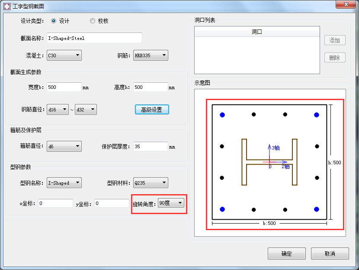Click the 宽度b input field
The image size is (359, 270).
[64, 87]
